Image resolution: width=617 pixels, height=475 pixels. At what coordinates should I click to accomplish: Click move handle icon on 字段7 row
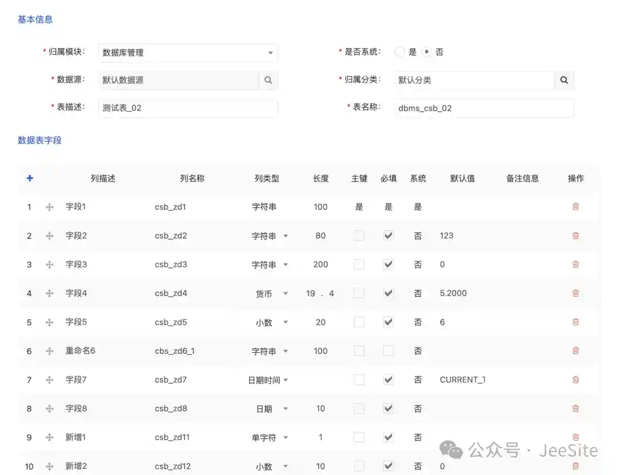coord(50,380)
